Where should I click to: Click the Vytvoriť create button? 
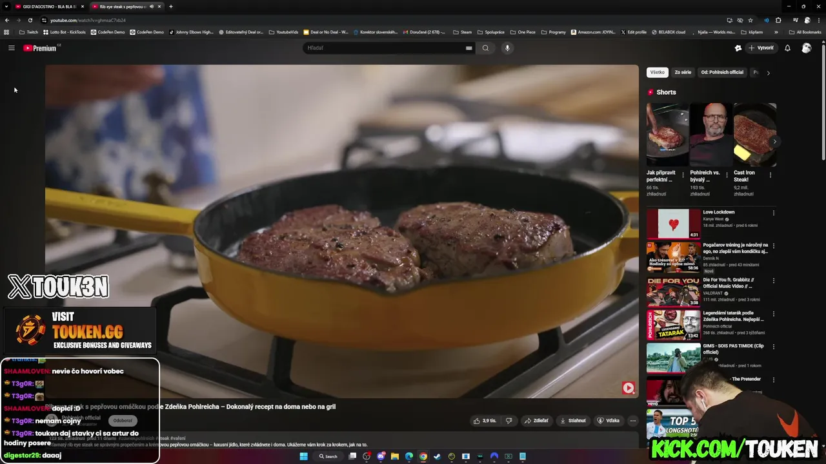761,48
